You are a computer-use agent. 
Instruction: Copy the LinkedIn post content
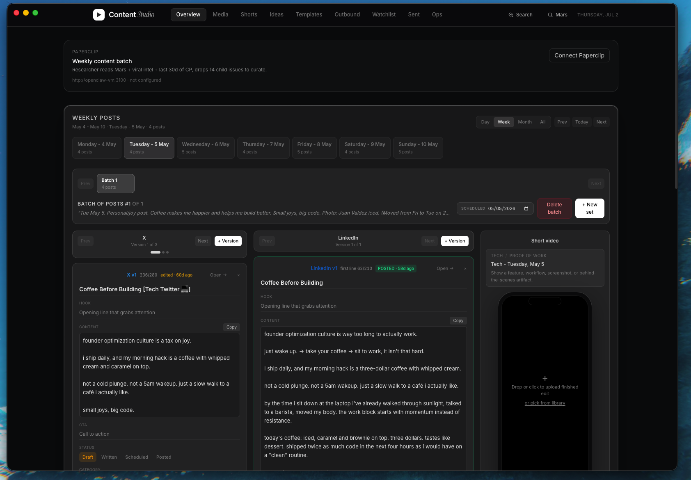[458, 321]
